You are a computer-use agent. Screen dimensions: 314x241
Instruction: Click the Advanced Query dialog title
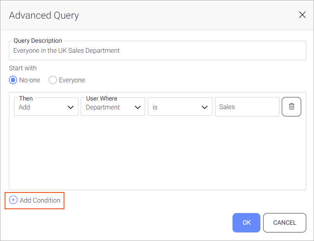[44, 16]
